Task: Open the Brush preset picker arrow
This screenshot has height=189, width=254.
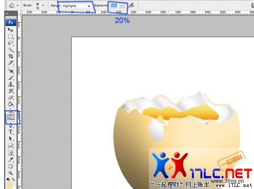Action: tap(43, 6)
